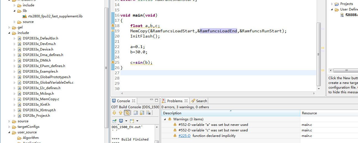
Task: Click warning marker on editor line 25
Action: click(113, 62)
